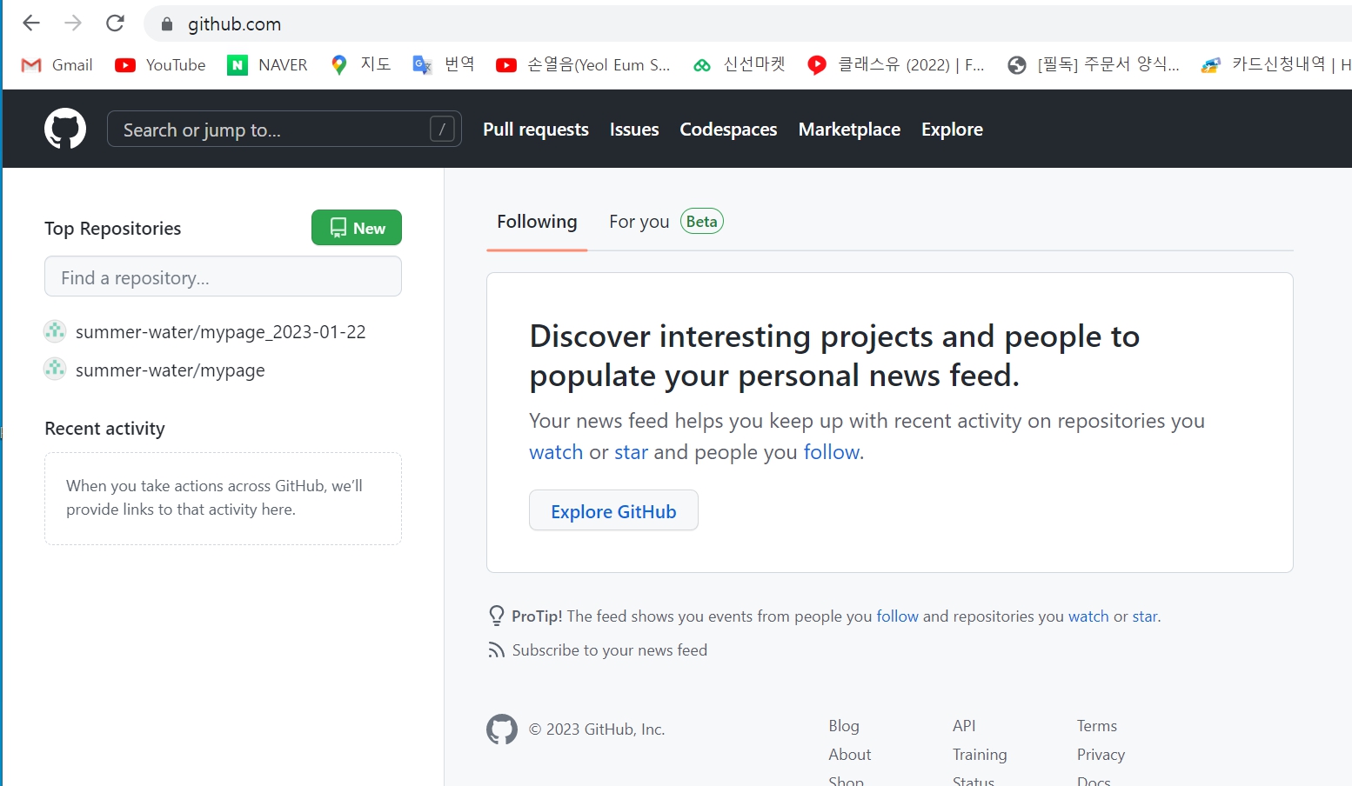Screen dimensions: 1352x786
Task: Click the watch link in feed description
Action: coord(556,452)
